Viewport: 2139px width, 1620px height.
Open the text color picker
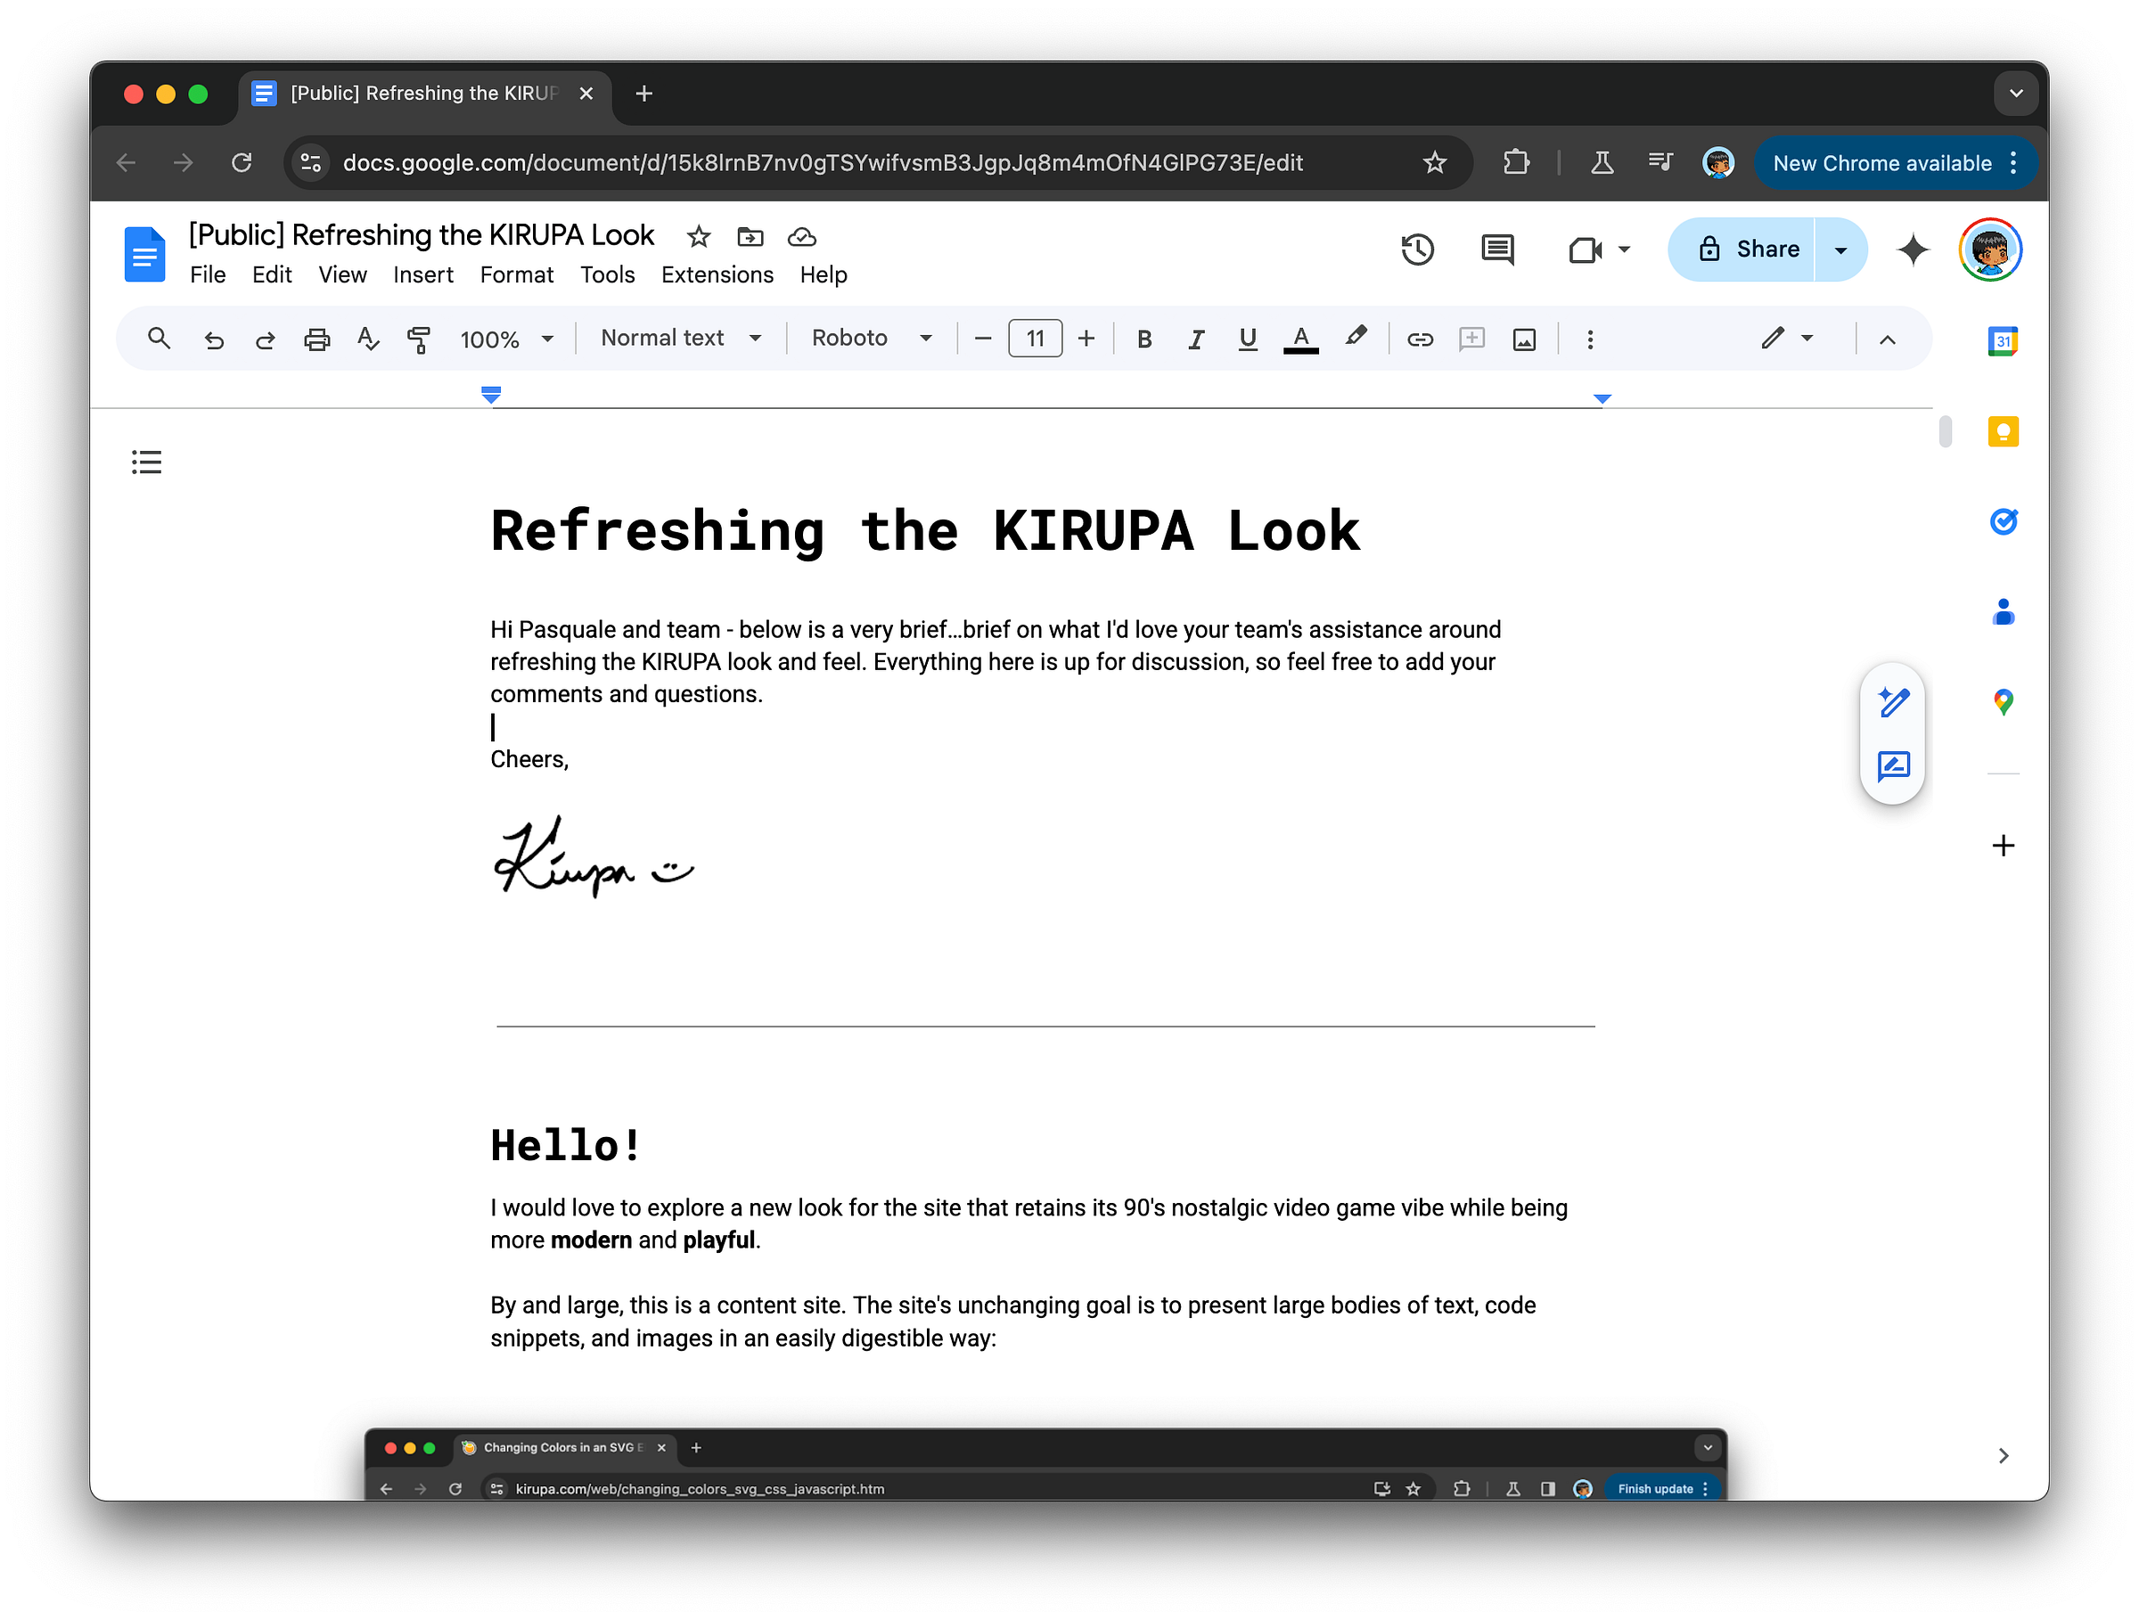tap(1300, 340)
